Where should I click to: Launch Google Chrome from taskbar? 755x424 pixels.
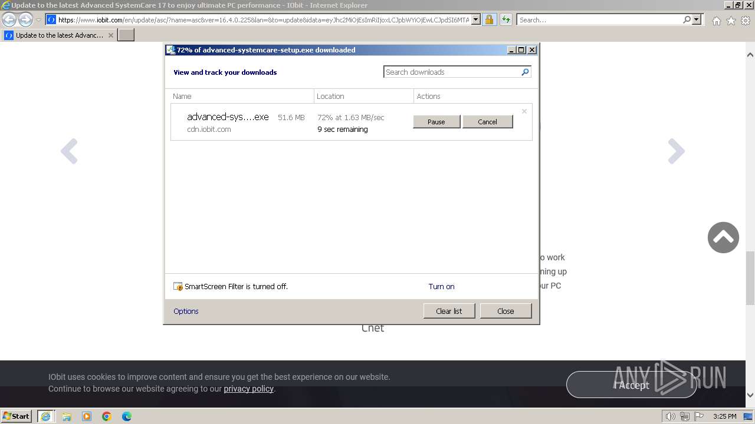107,416
